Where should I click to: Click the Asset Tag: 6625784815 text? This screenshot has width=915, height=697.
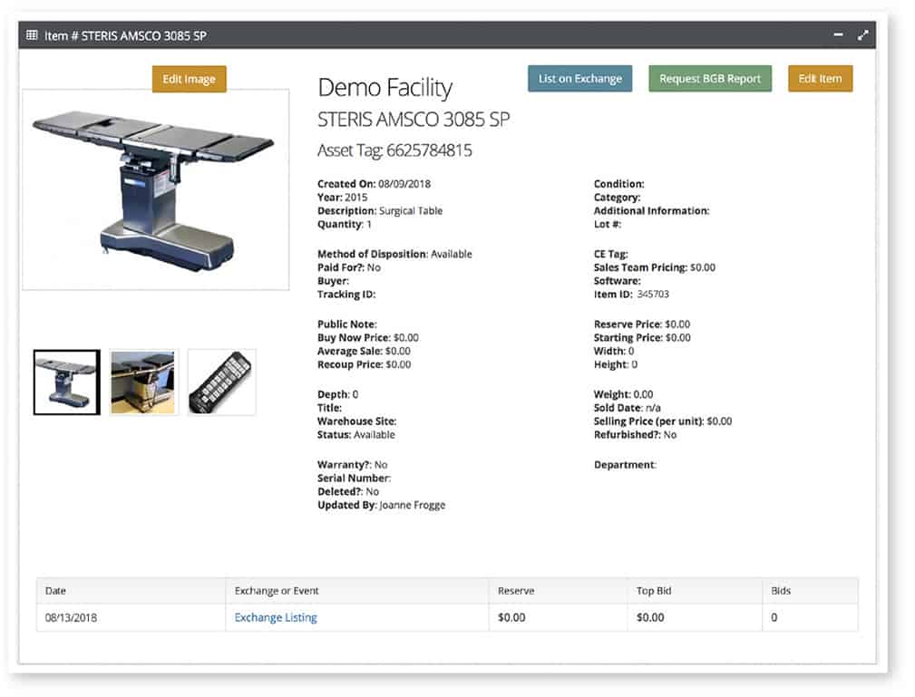pyautogui.click(x=394, y=150)
